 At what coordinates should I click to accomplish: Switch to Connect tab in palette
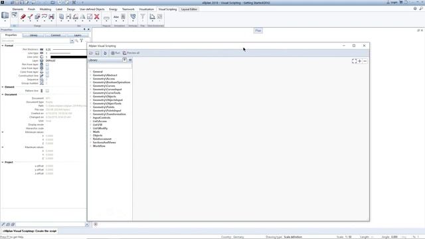56,35
